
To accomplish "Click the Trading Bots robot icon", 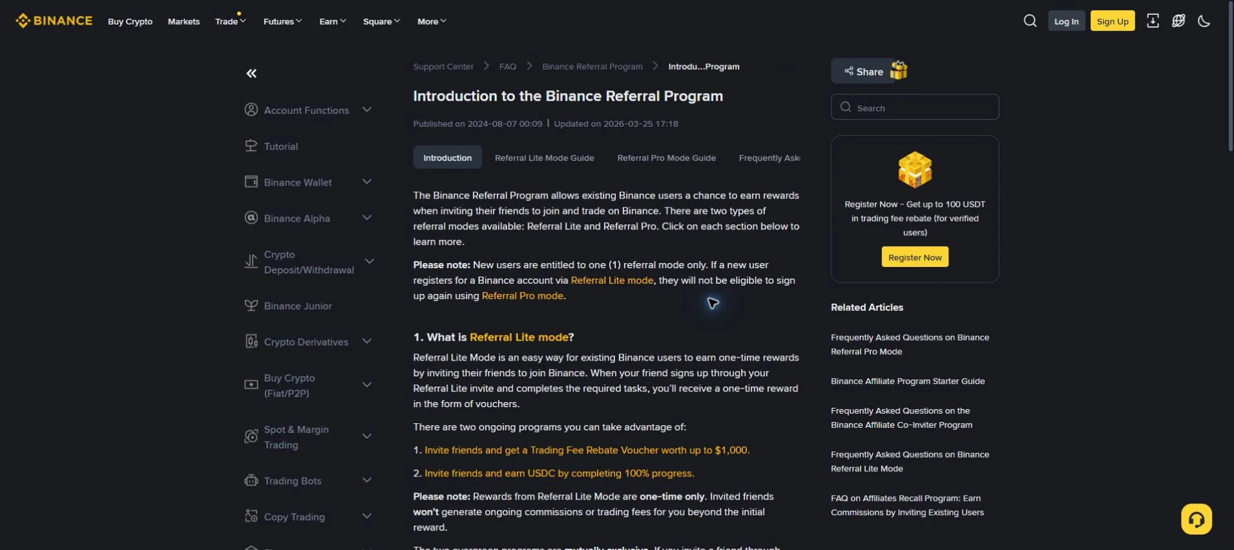I will pos(251,480).
